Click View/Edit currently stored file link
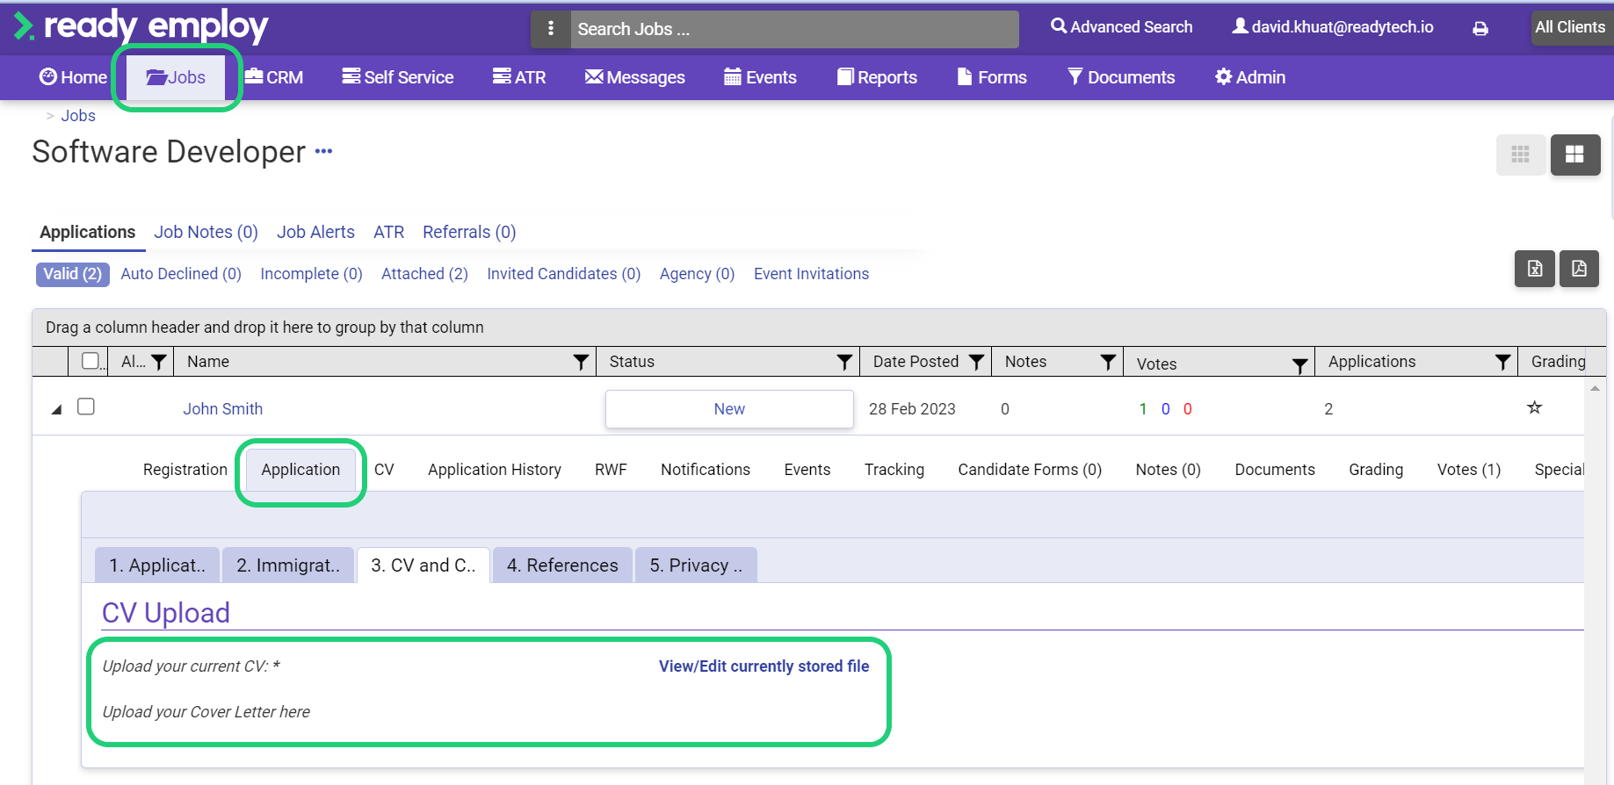The image size is (1614, 785). [x=764, y=666]
